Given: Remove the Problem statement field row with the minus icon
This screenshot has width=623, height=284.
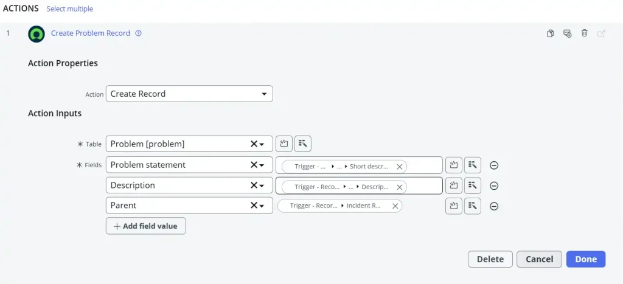Looking at the screenshot, I should click(494, 165).
